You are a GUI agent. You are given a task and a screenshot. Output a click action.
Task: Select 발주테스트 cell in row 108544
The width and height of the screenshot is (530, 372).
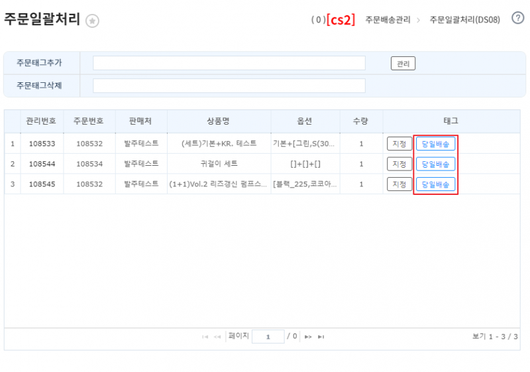(141, 164)
